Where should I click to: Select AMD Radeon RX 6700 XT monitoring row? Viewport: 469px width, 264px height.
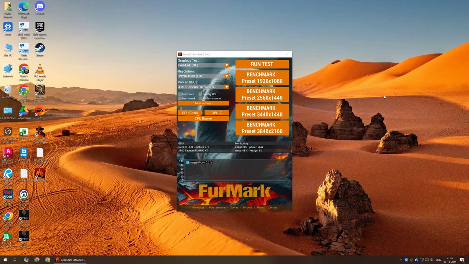(x=234, y=151)
